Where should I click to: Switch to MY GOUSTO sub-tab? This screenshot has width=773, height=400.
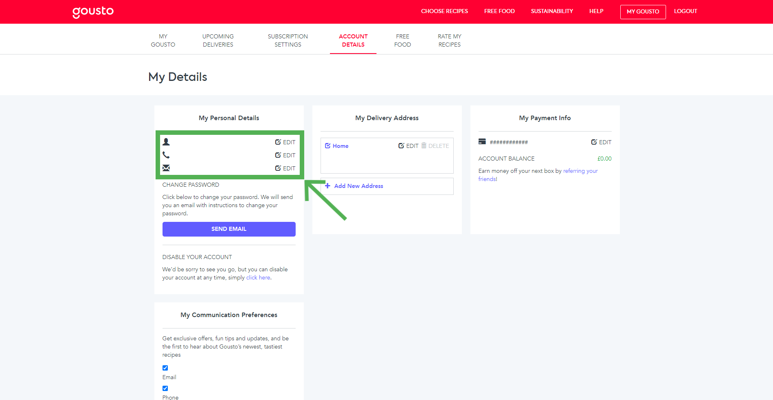163,40
